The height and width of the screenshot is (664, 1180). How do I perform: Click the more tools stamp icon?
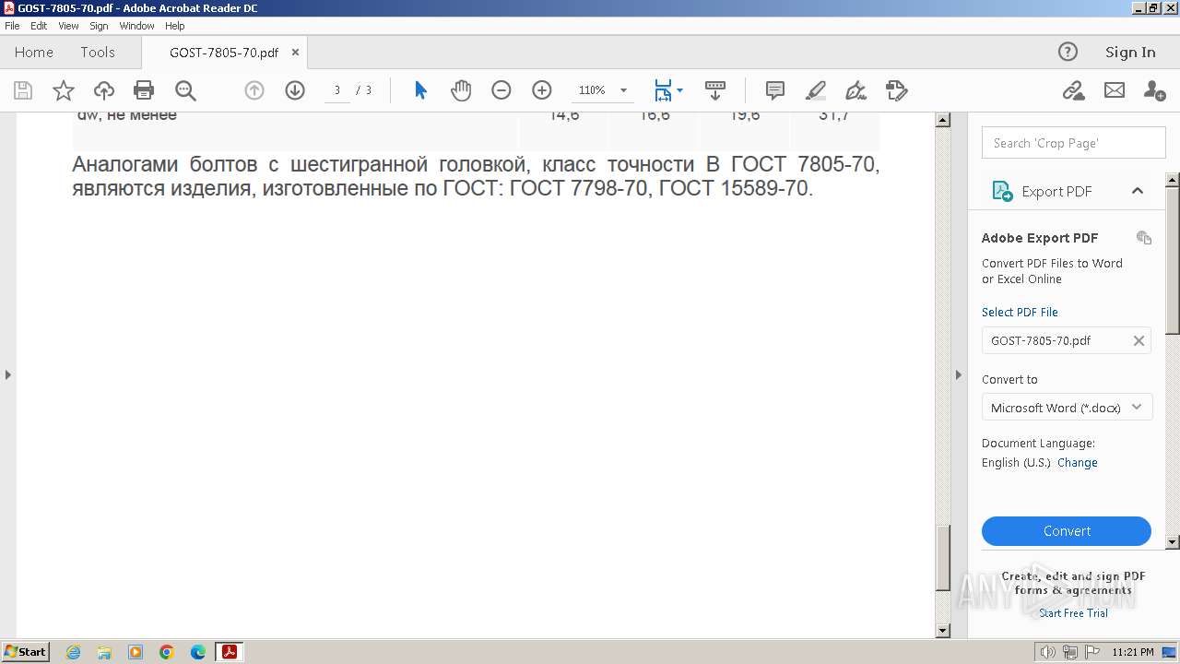click(897, 90)
